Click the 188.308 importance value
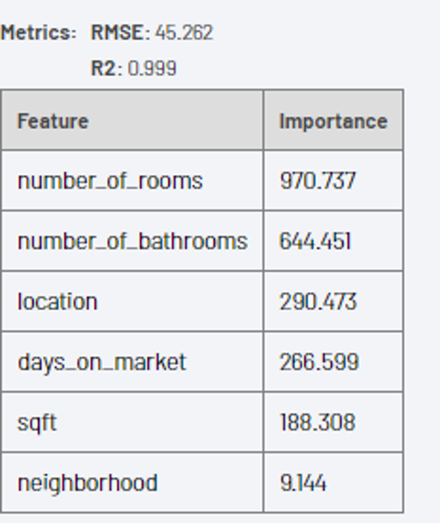Image resolution: width=440 pixels, height=523 pixels. click(x=318, y=422)
